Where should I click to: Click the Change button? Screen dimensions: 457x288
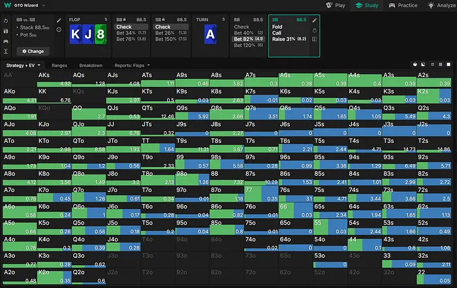[x=33, y=51]
